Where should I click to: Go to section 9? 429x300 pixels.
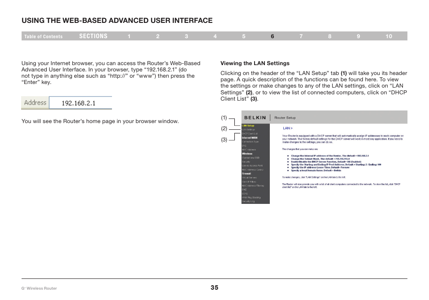pos(358,36)
